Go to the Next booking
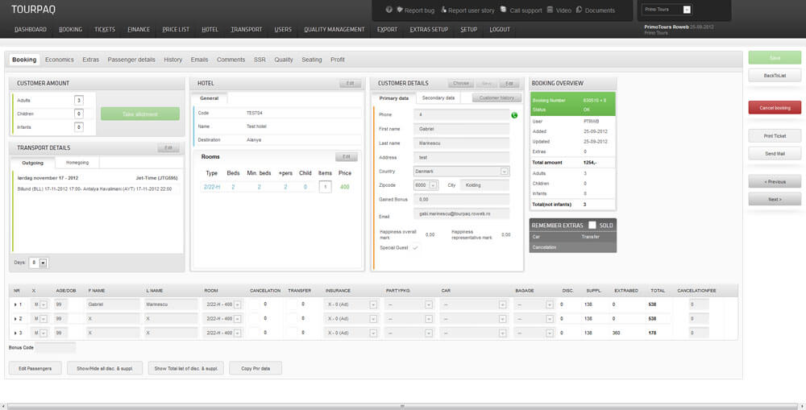Screen dimensions: 806x410 (x=775, y=199)
